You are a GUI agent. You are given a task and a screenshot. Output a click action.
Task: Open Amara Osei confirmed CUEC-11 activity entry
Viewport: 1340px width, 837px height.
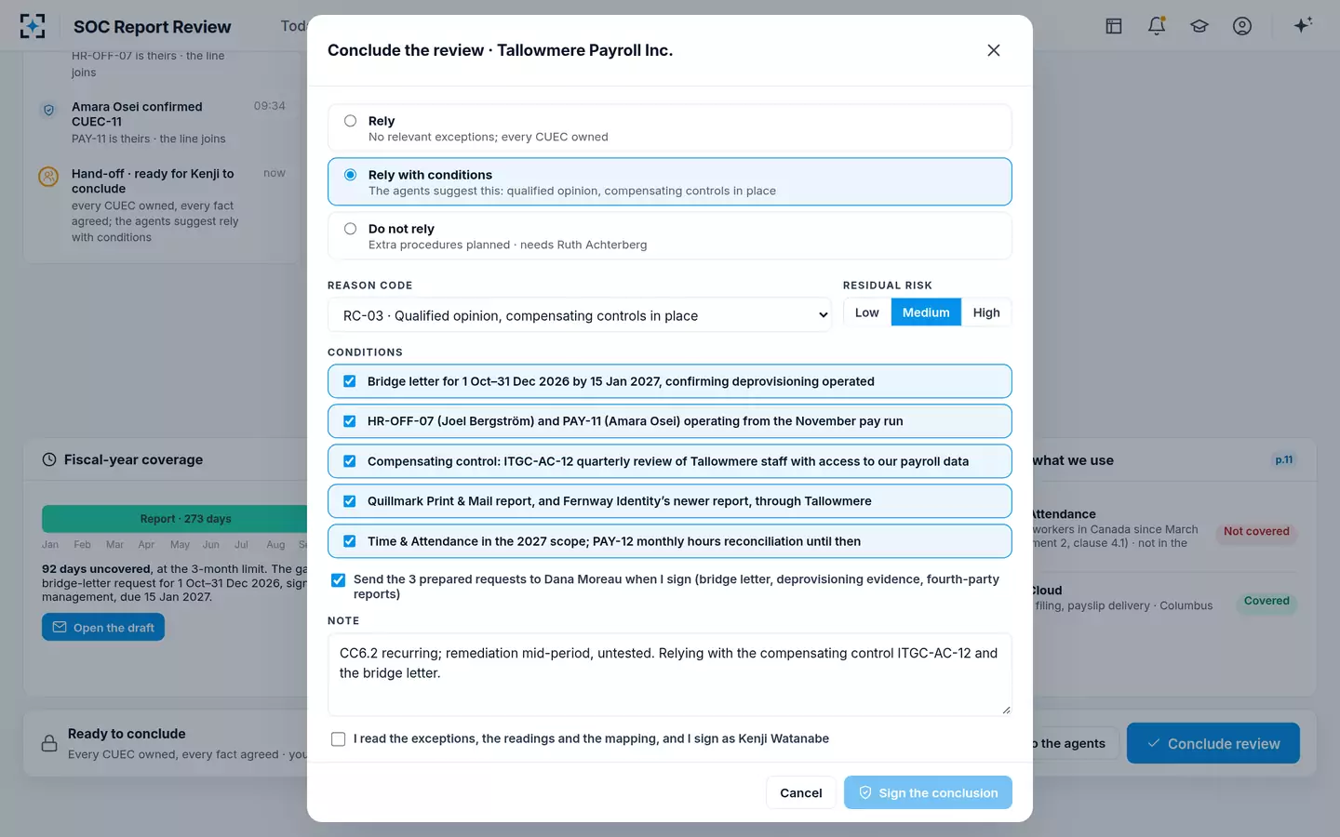163,123
